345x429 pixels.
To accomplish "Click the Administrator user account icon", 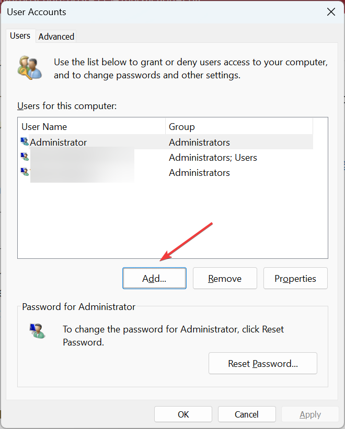I will pyautogui.click(x=25, y=142).
